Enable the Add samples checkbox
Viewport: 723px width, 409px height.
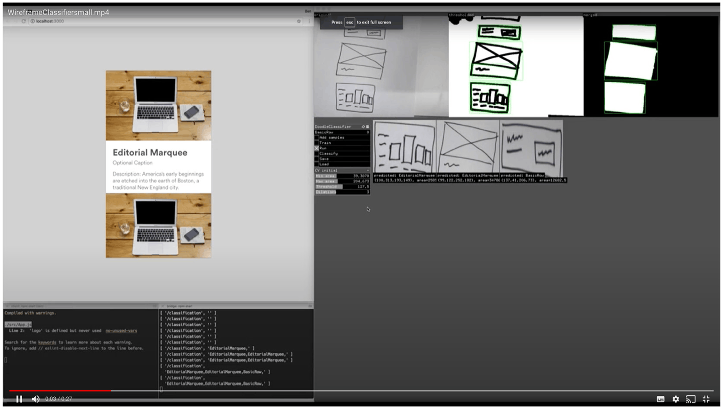pos(317,137)
